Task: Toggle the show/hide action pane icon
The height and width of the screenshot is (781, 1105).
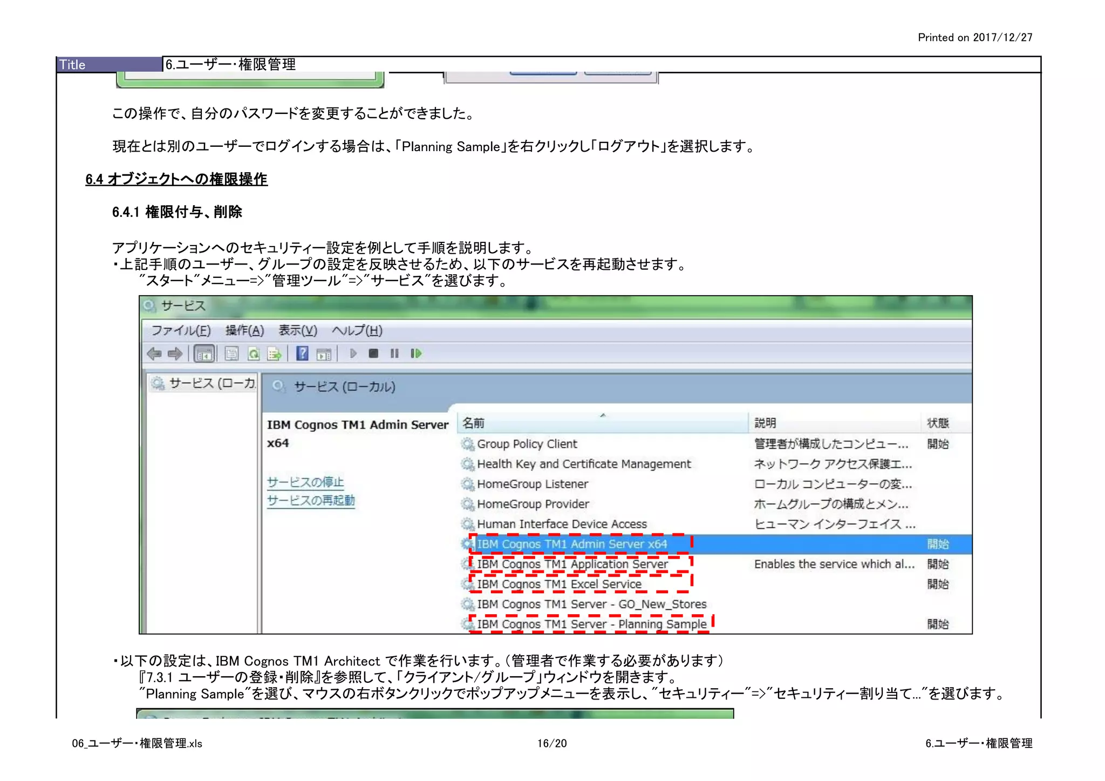Action: [324, 354]
